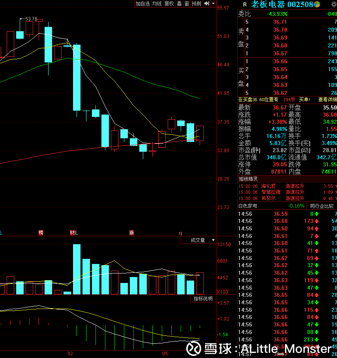This screenshot has height=358, width=337.
Task: Click the 14:56 trade of 173 lots
Action: click(x=287, y=221)
